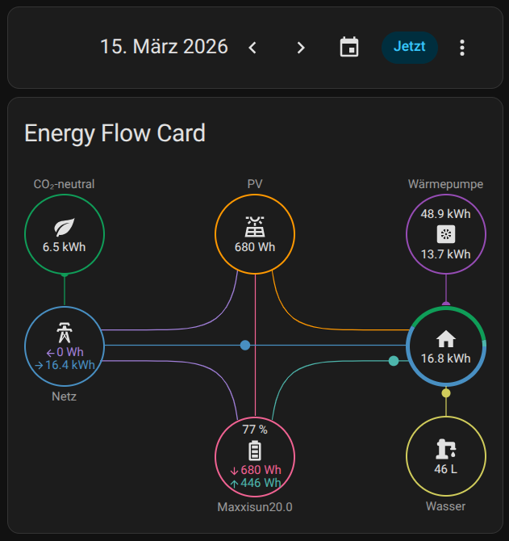Screen dimensions: 509x541
Task: Open the calendar date picker
Action: click(349, 47)
